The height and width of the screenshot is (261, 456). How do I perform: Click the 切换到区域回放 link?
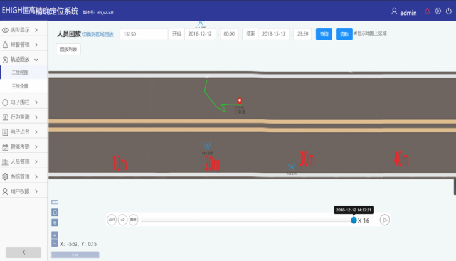98,35
